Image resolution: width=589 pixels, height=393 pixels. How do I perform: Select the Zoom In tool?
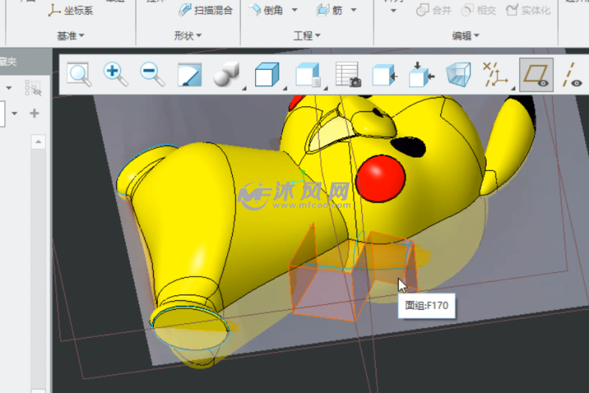pyautogui.click(x=116, y=75)
